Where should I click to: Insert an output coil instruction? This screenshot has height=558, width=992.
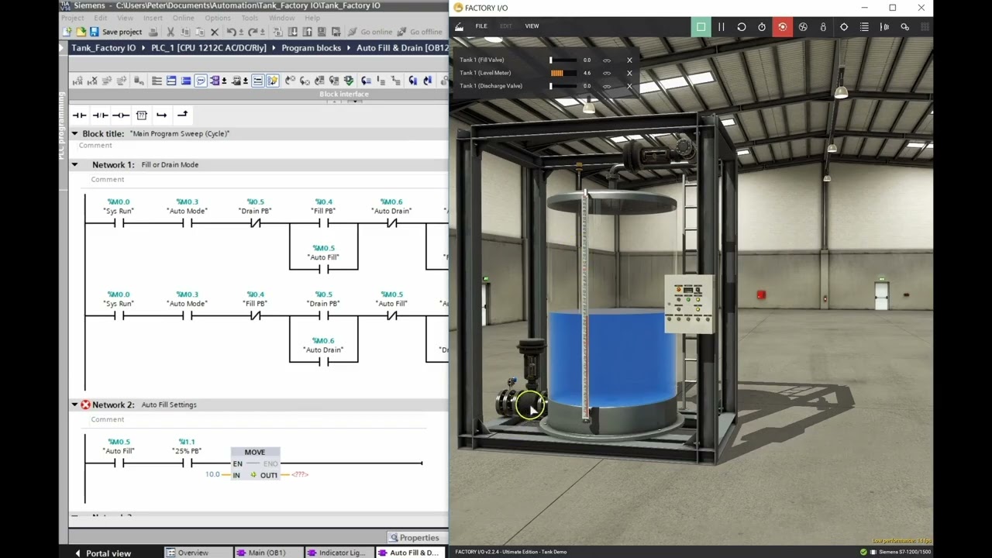point(120,115)
